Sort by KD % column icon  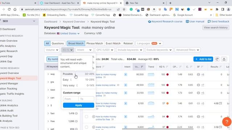(x=167, y=67)
